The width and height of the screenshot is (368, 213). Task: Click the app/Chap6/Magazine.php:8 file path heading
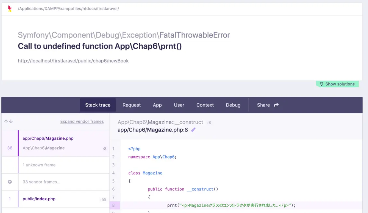153,130
